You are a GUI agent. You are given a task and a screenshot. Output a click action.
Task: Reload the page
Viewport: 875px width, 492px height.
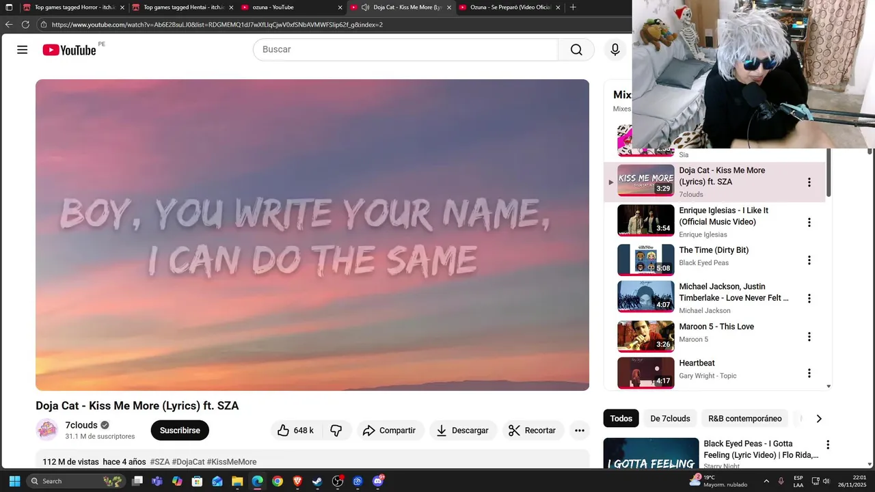25,25
